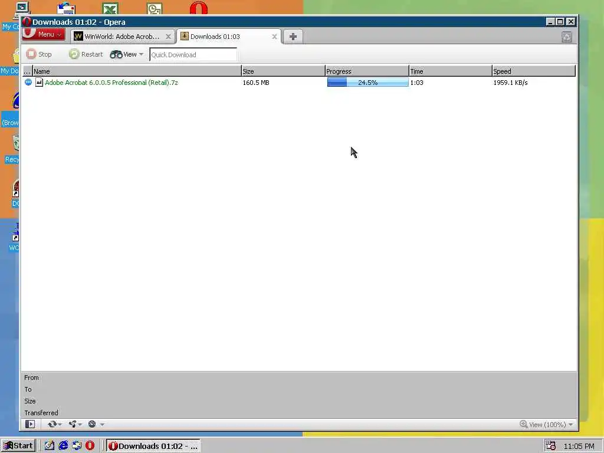The image size is (604, 453).
Task: Open the Opera Link sync icon
Action: [52, 424]
